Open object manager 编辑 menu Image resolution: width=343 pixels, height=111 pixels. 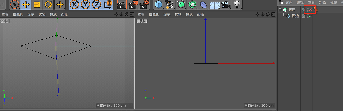(300, 2)
